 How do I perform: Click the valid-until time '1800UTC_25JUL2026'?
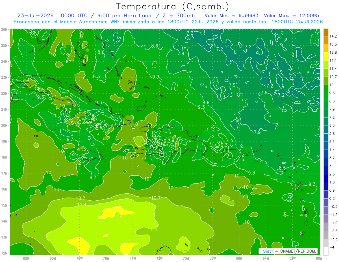point(297,21)
